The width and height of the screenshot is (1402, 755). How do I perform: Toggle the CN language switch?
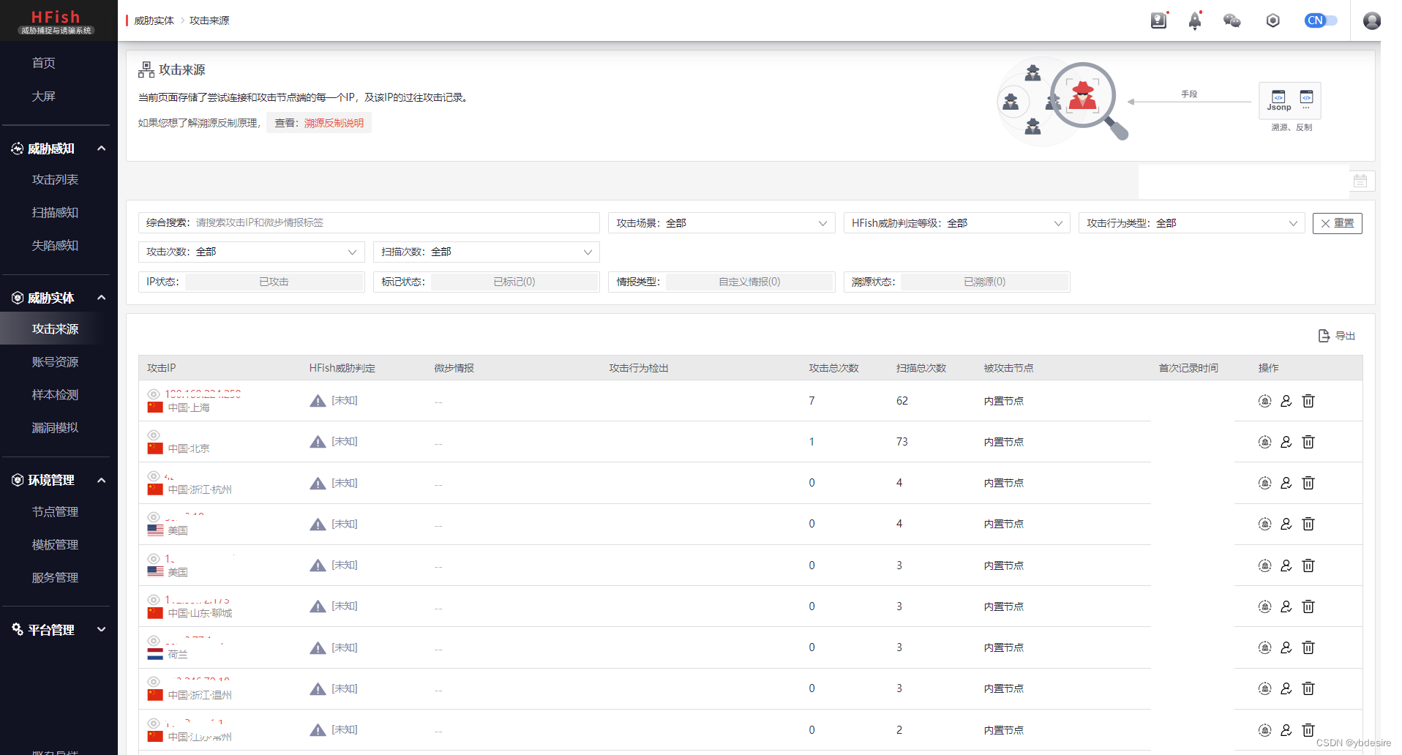[1321, 20]
